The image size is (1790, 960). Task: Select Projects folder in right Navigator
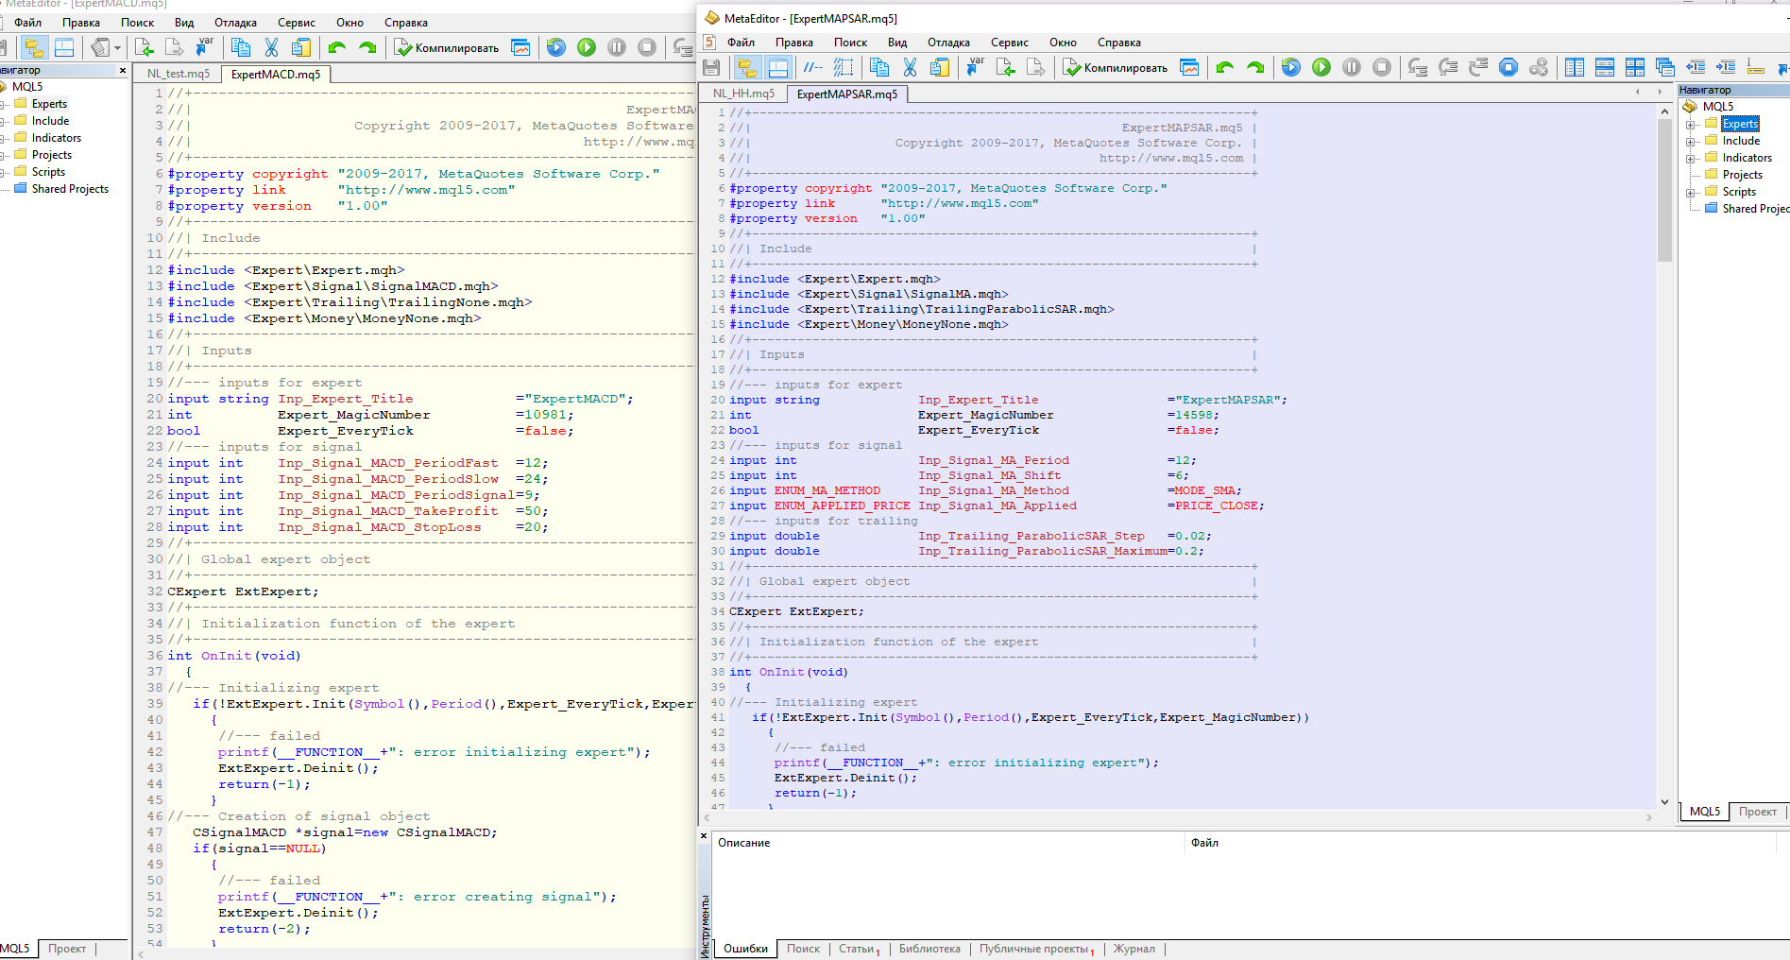tap(1742, 175)
